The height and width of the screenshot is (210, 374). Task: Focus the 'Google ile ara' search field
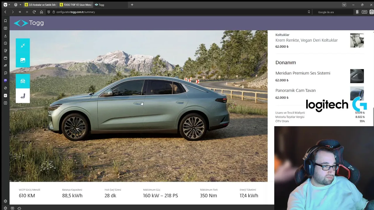click(333, 12)
